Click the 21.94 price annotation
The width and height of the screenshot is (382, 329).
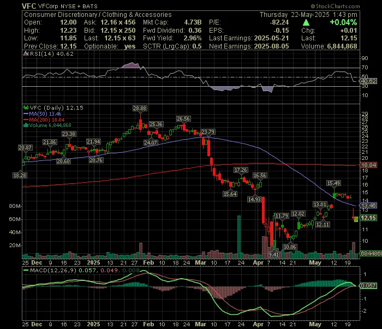pos(93,142)
